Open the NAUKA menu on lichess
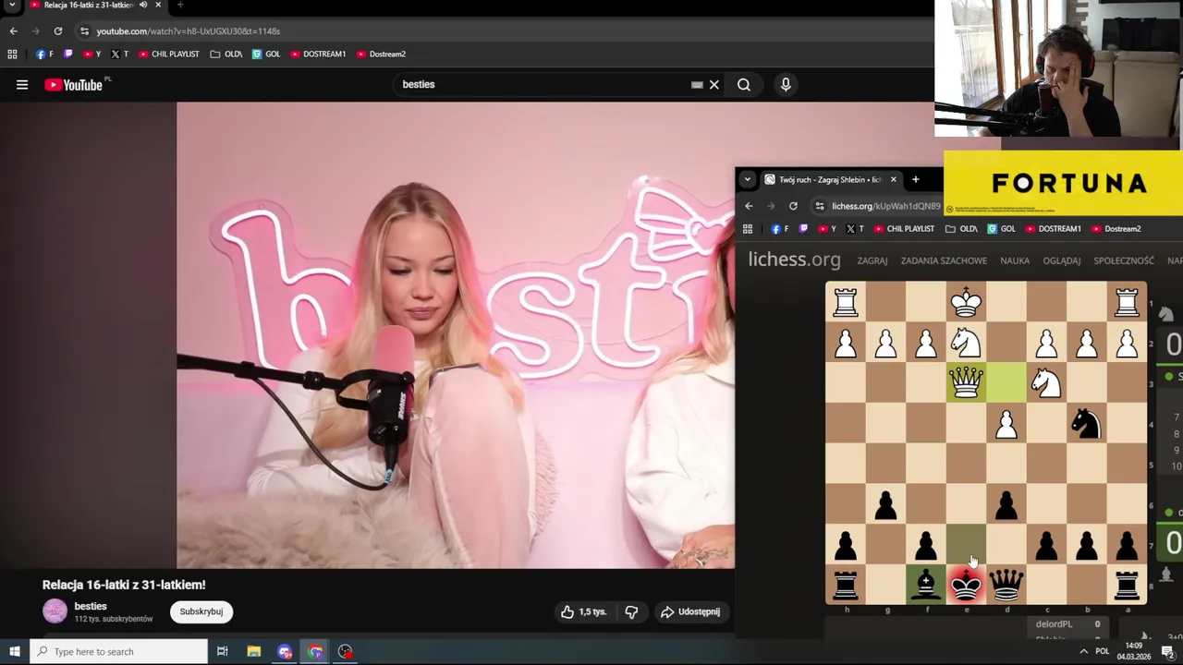This screenshot has width=1183, height=665. [x=1015, y=260]
